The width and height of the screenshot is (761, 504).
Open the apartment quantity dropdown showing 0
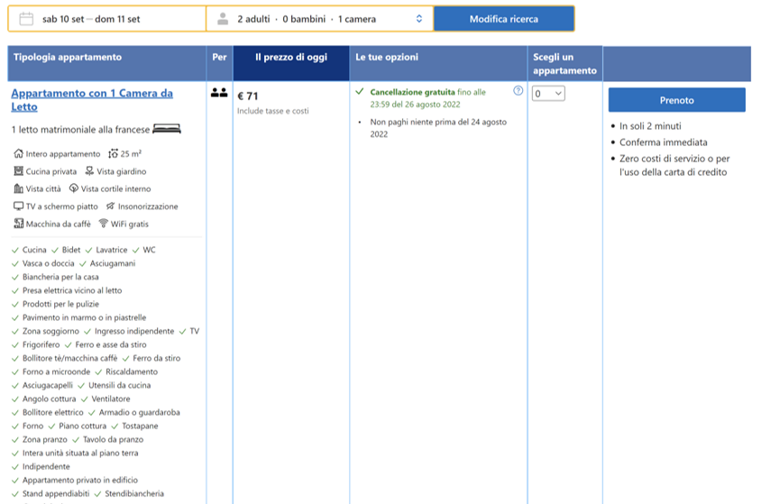tap(548, 93)
